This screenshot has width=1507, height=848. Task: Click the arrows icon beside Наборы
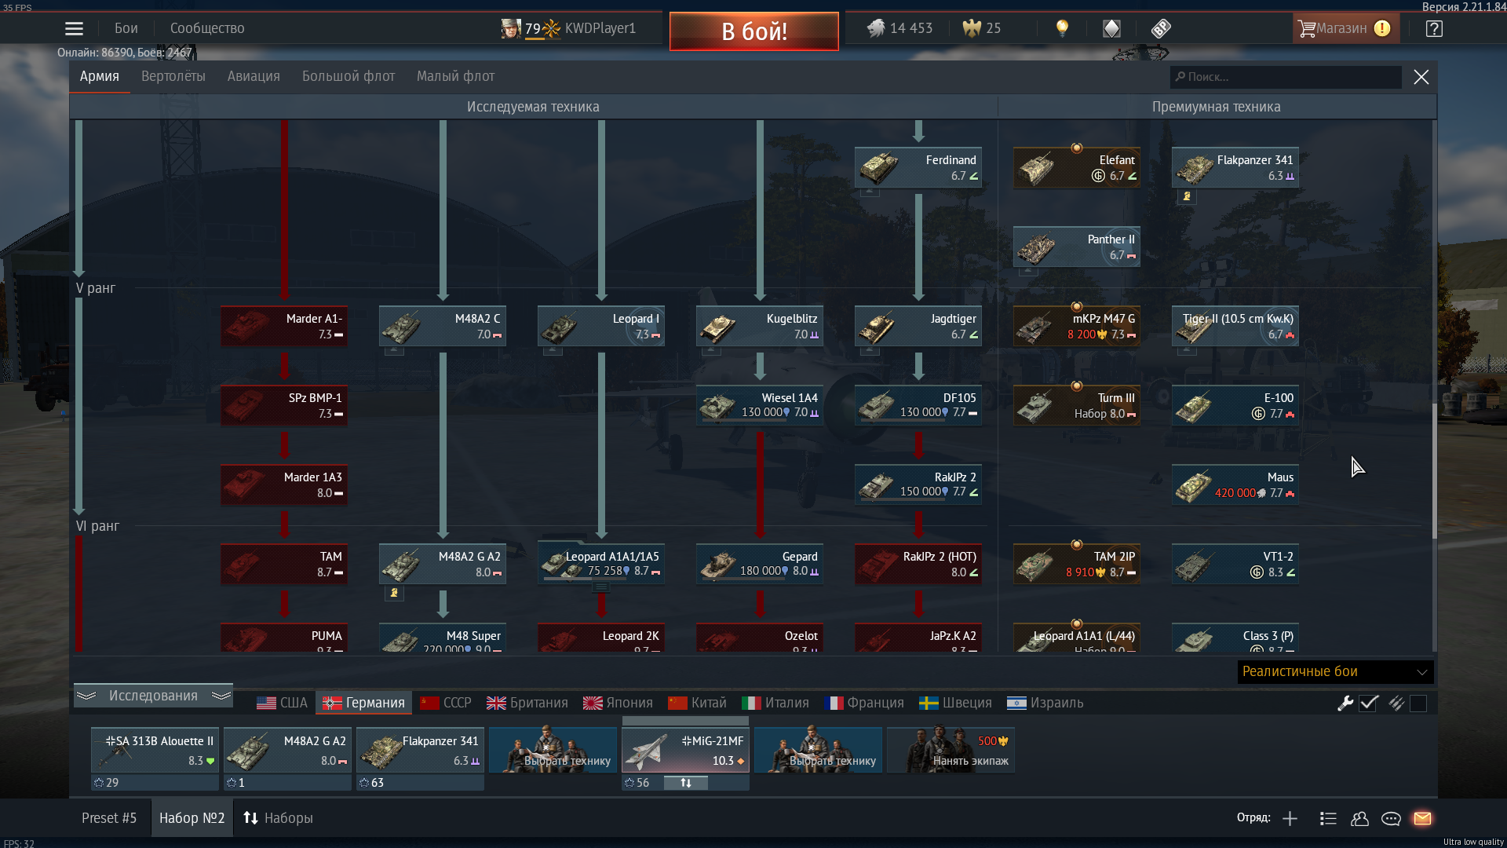click(250, 818)
